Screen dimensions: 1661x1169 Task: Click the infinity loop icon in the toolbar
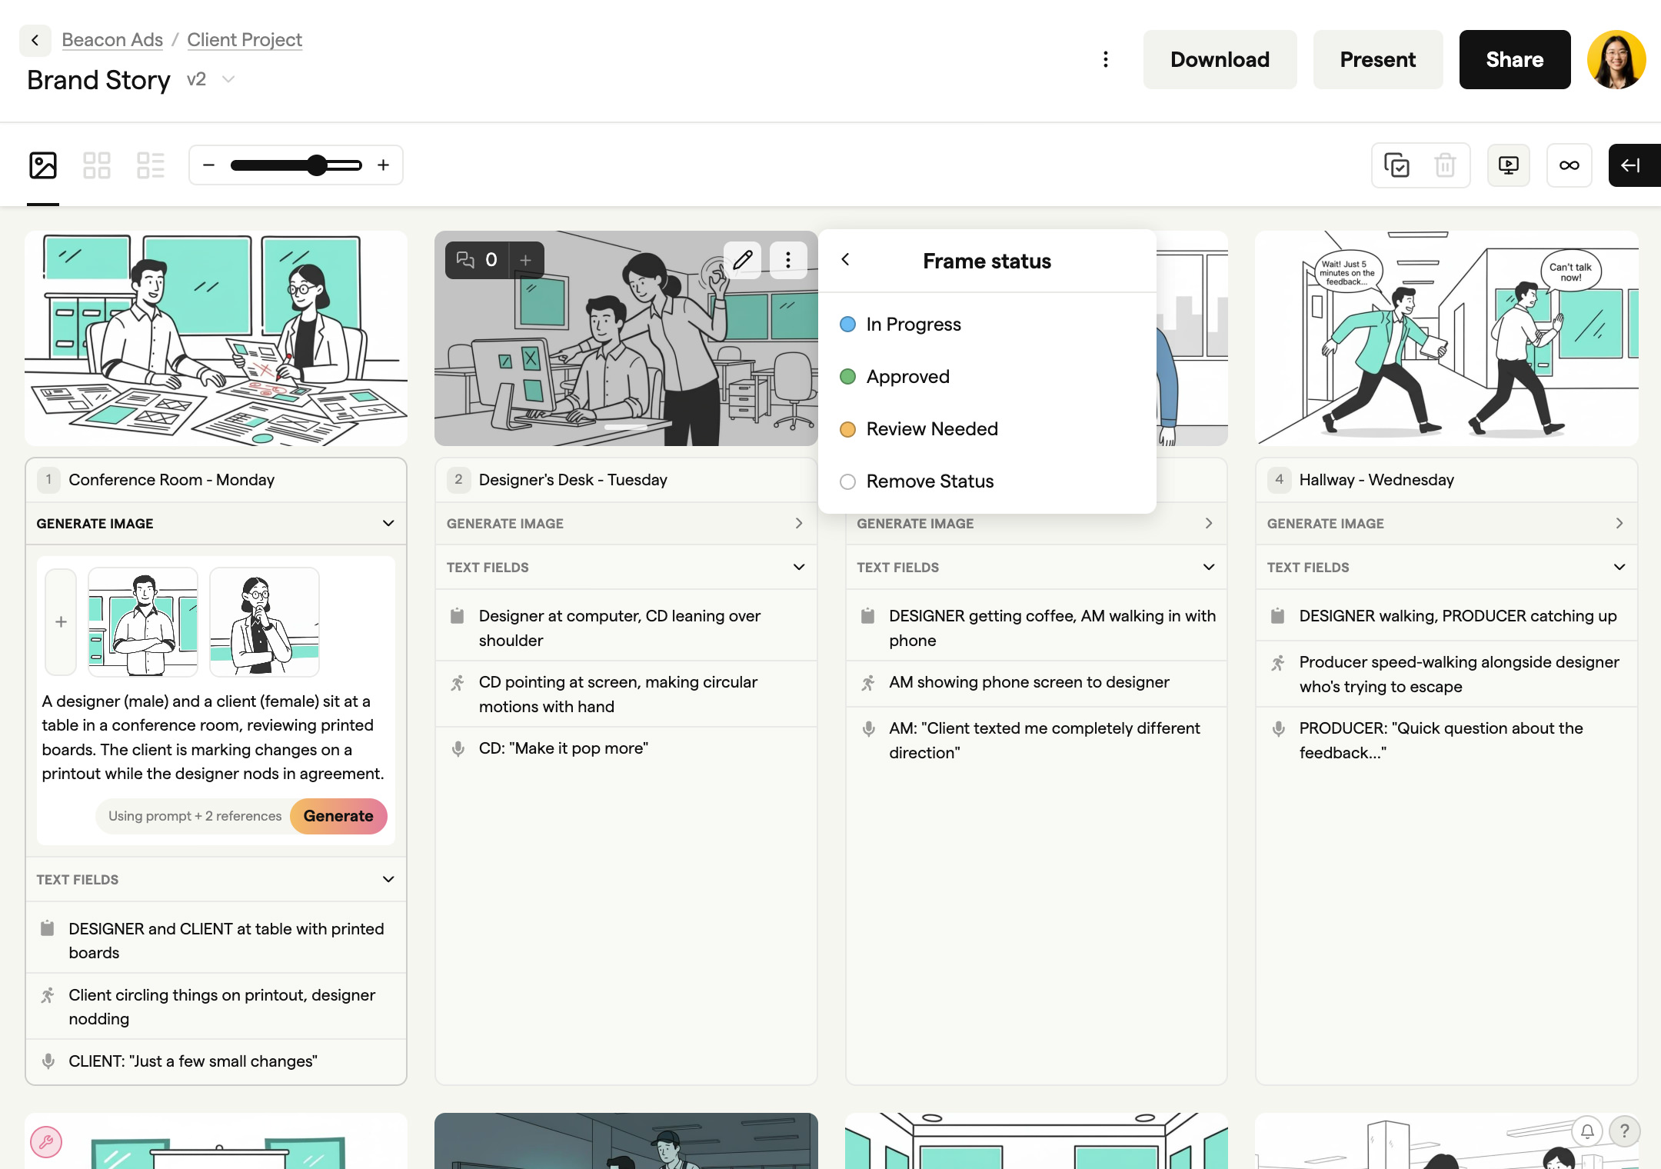click(1569, 165)
